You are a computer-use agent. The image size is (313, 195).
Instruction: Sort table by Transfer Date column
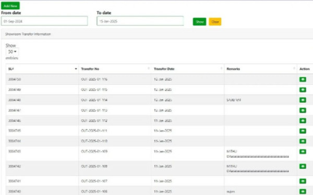click(x=188, y=69)
